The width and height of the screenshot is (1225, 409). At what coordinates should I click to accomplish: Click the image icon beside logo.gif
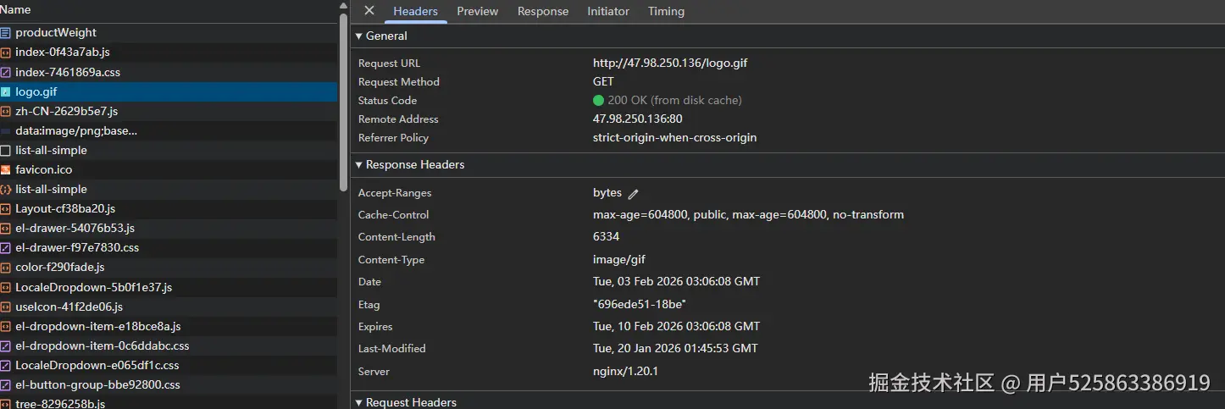6,91
